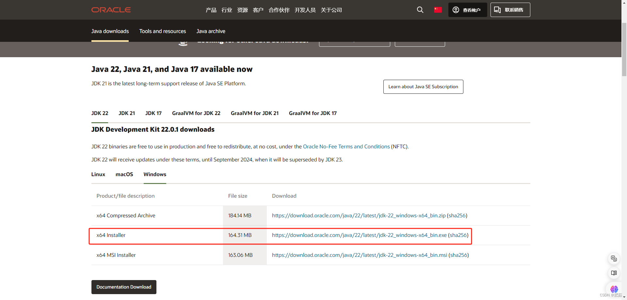Viewport: 627px width, 300px height.
Task: Click the Oracle logo
Action: click(x=111, y=10)
